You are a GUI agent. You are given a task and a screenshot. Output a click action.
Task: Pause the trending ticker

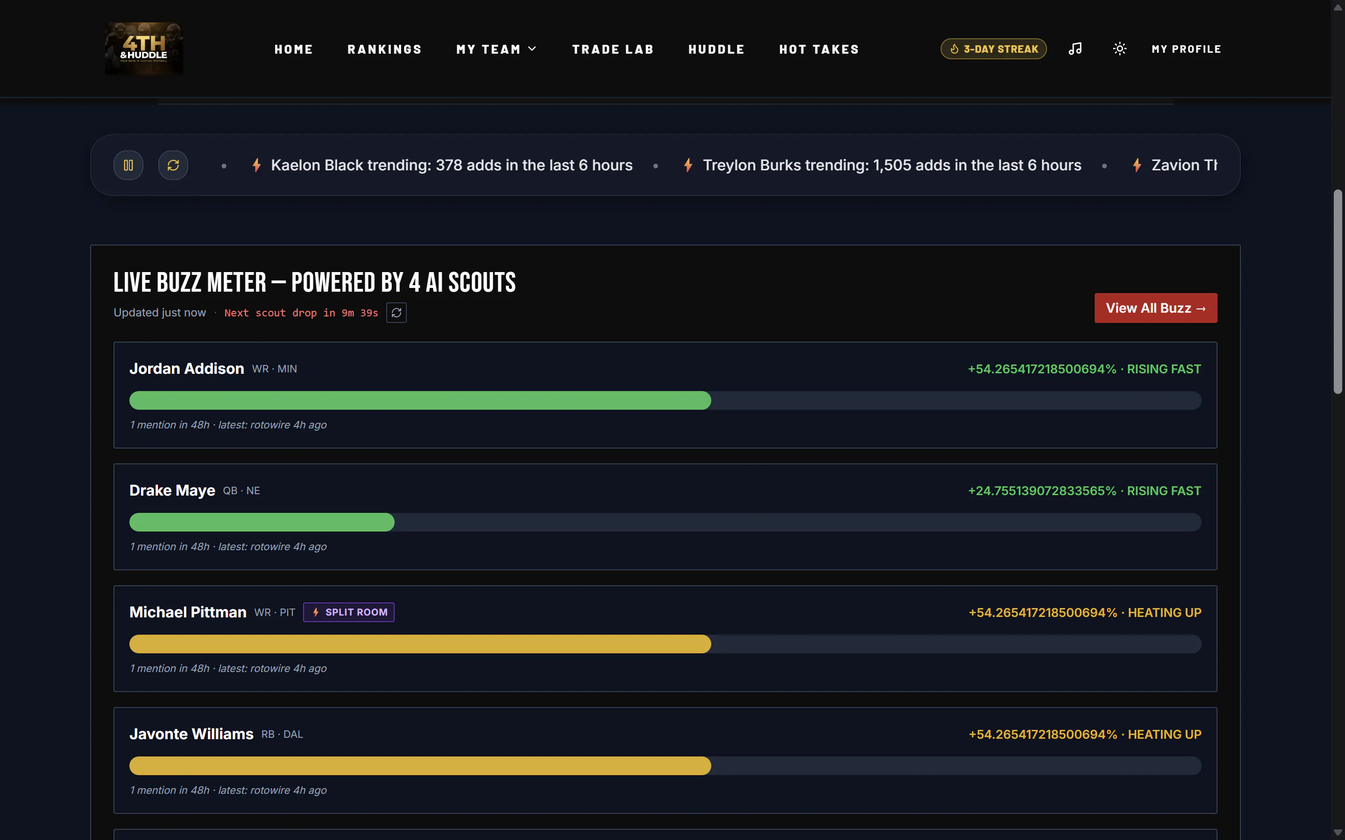(128, 165)
